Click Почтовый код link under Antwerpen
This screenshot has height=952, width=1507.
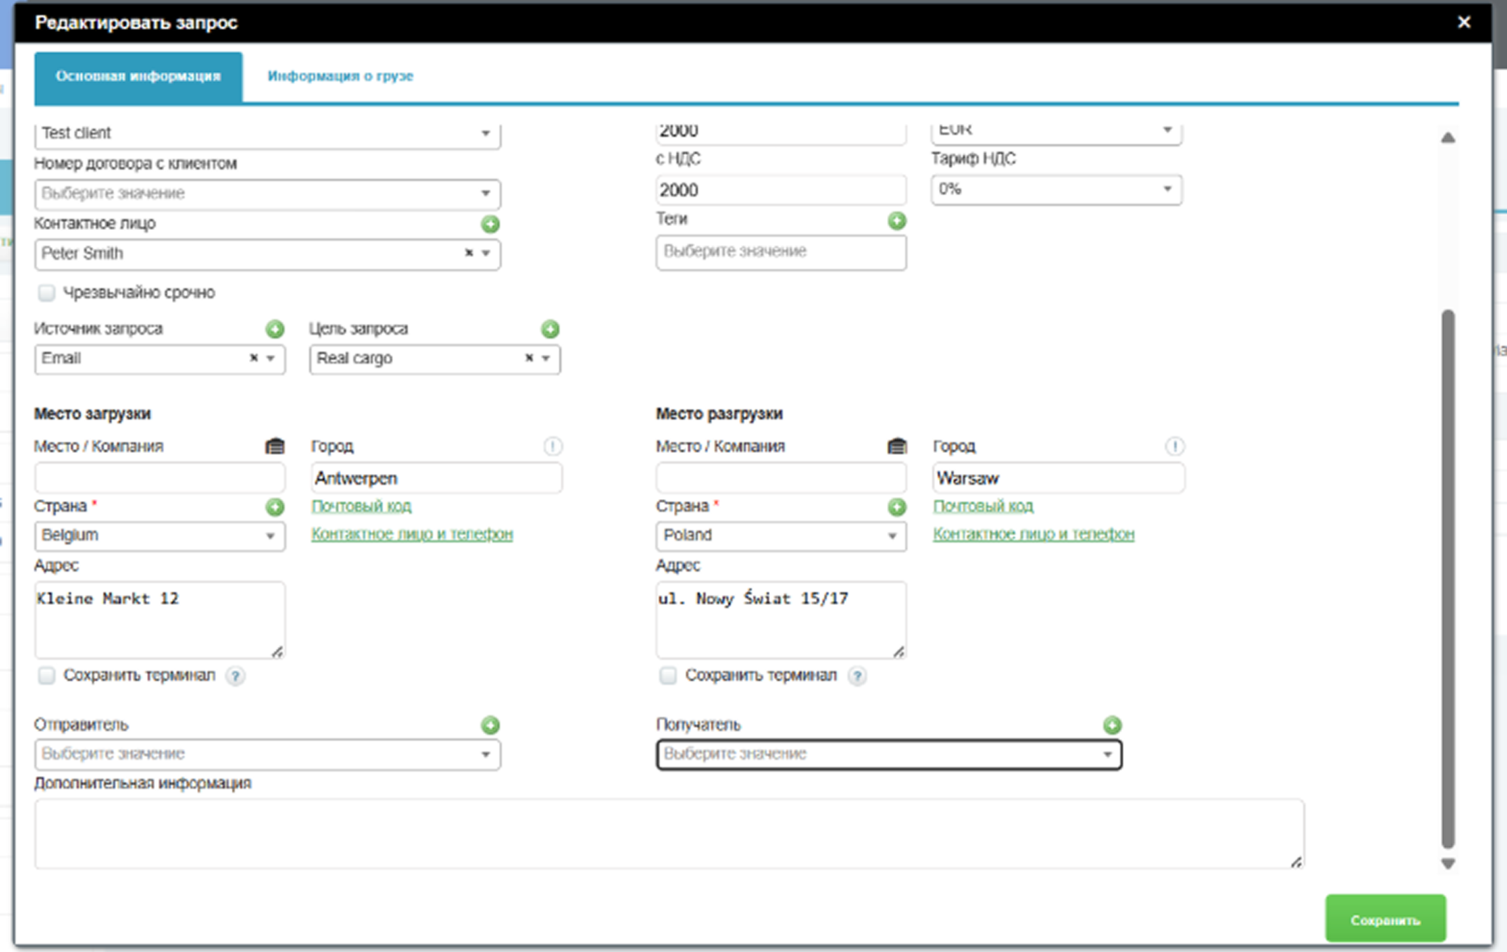361,506
